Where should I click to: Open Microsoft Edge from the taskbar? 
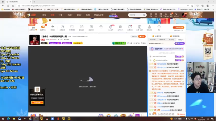pyautogui.click(x=8, y=119)
